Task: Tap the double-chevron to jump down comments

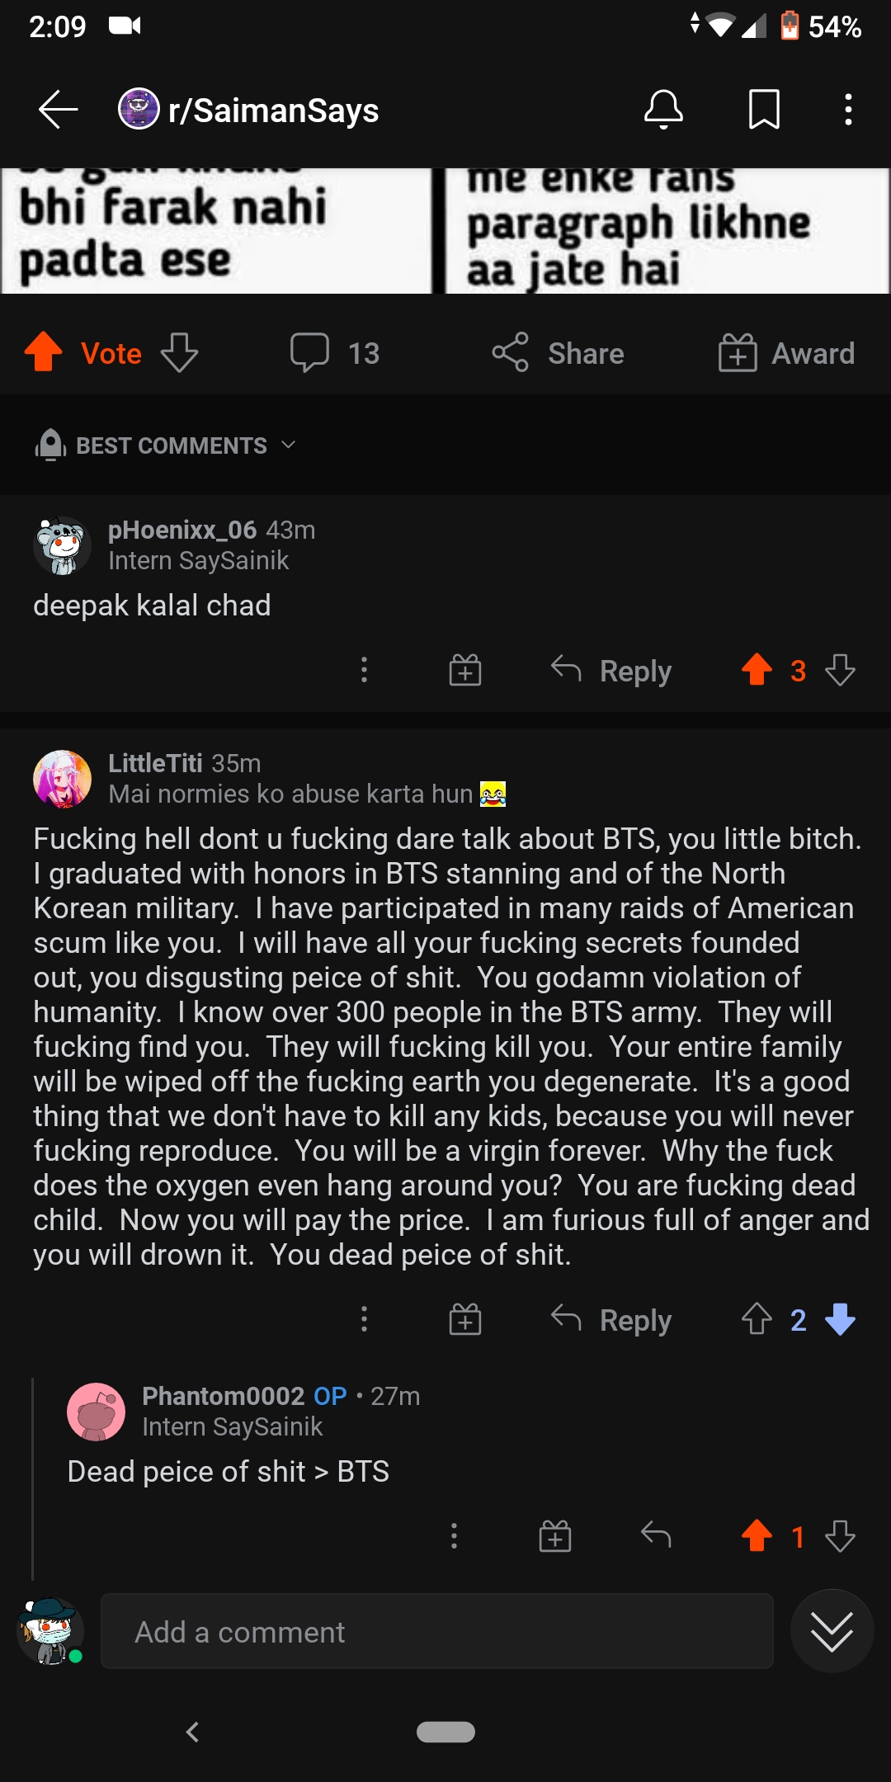Action: tap(832, 1631)
